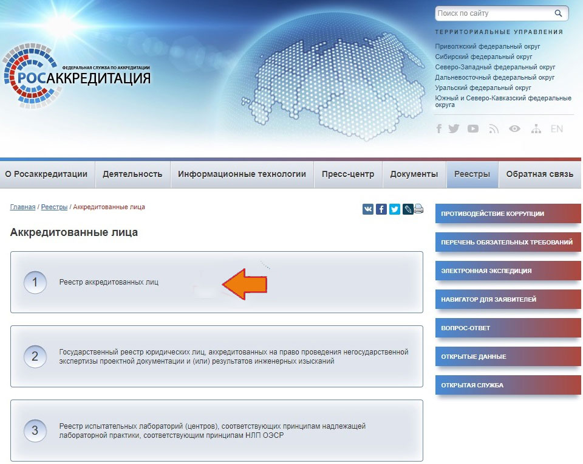Open Пресс-центр menu

click(348, 175)
